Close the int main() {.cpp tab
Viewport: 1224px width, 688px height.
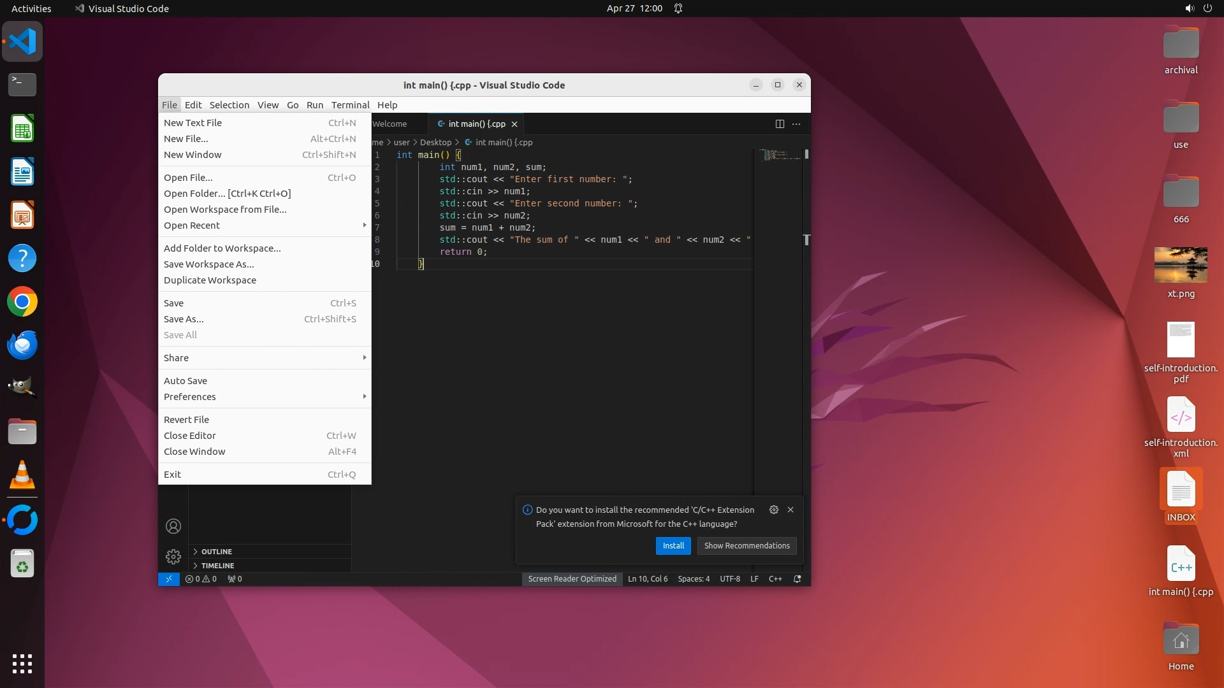pos(514,124)
